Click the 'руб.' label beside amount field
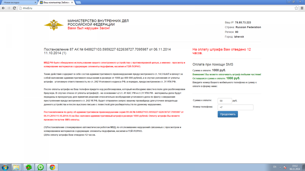Viewport: 305px width, 171px height. tap(235, 101)
